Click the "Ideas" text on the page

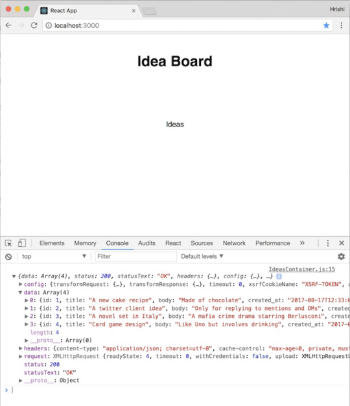pyautogui.click(x=175, y=125)
